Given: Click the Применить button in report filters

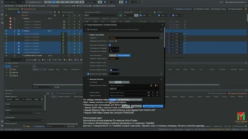Looking at the screenshot, I should click(x=39, y=126).
